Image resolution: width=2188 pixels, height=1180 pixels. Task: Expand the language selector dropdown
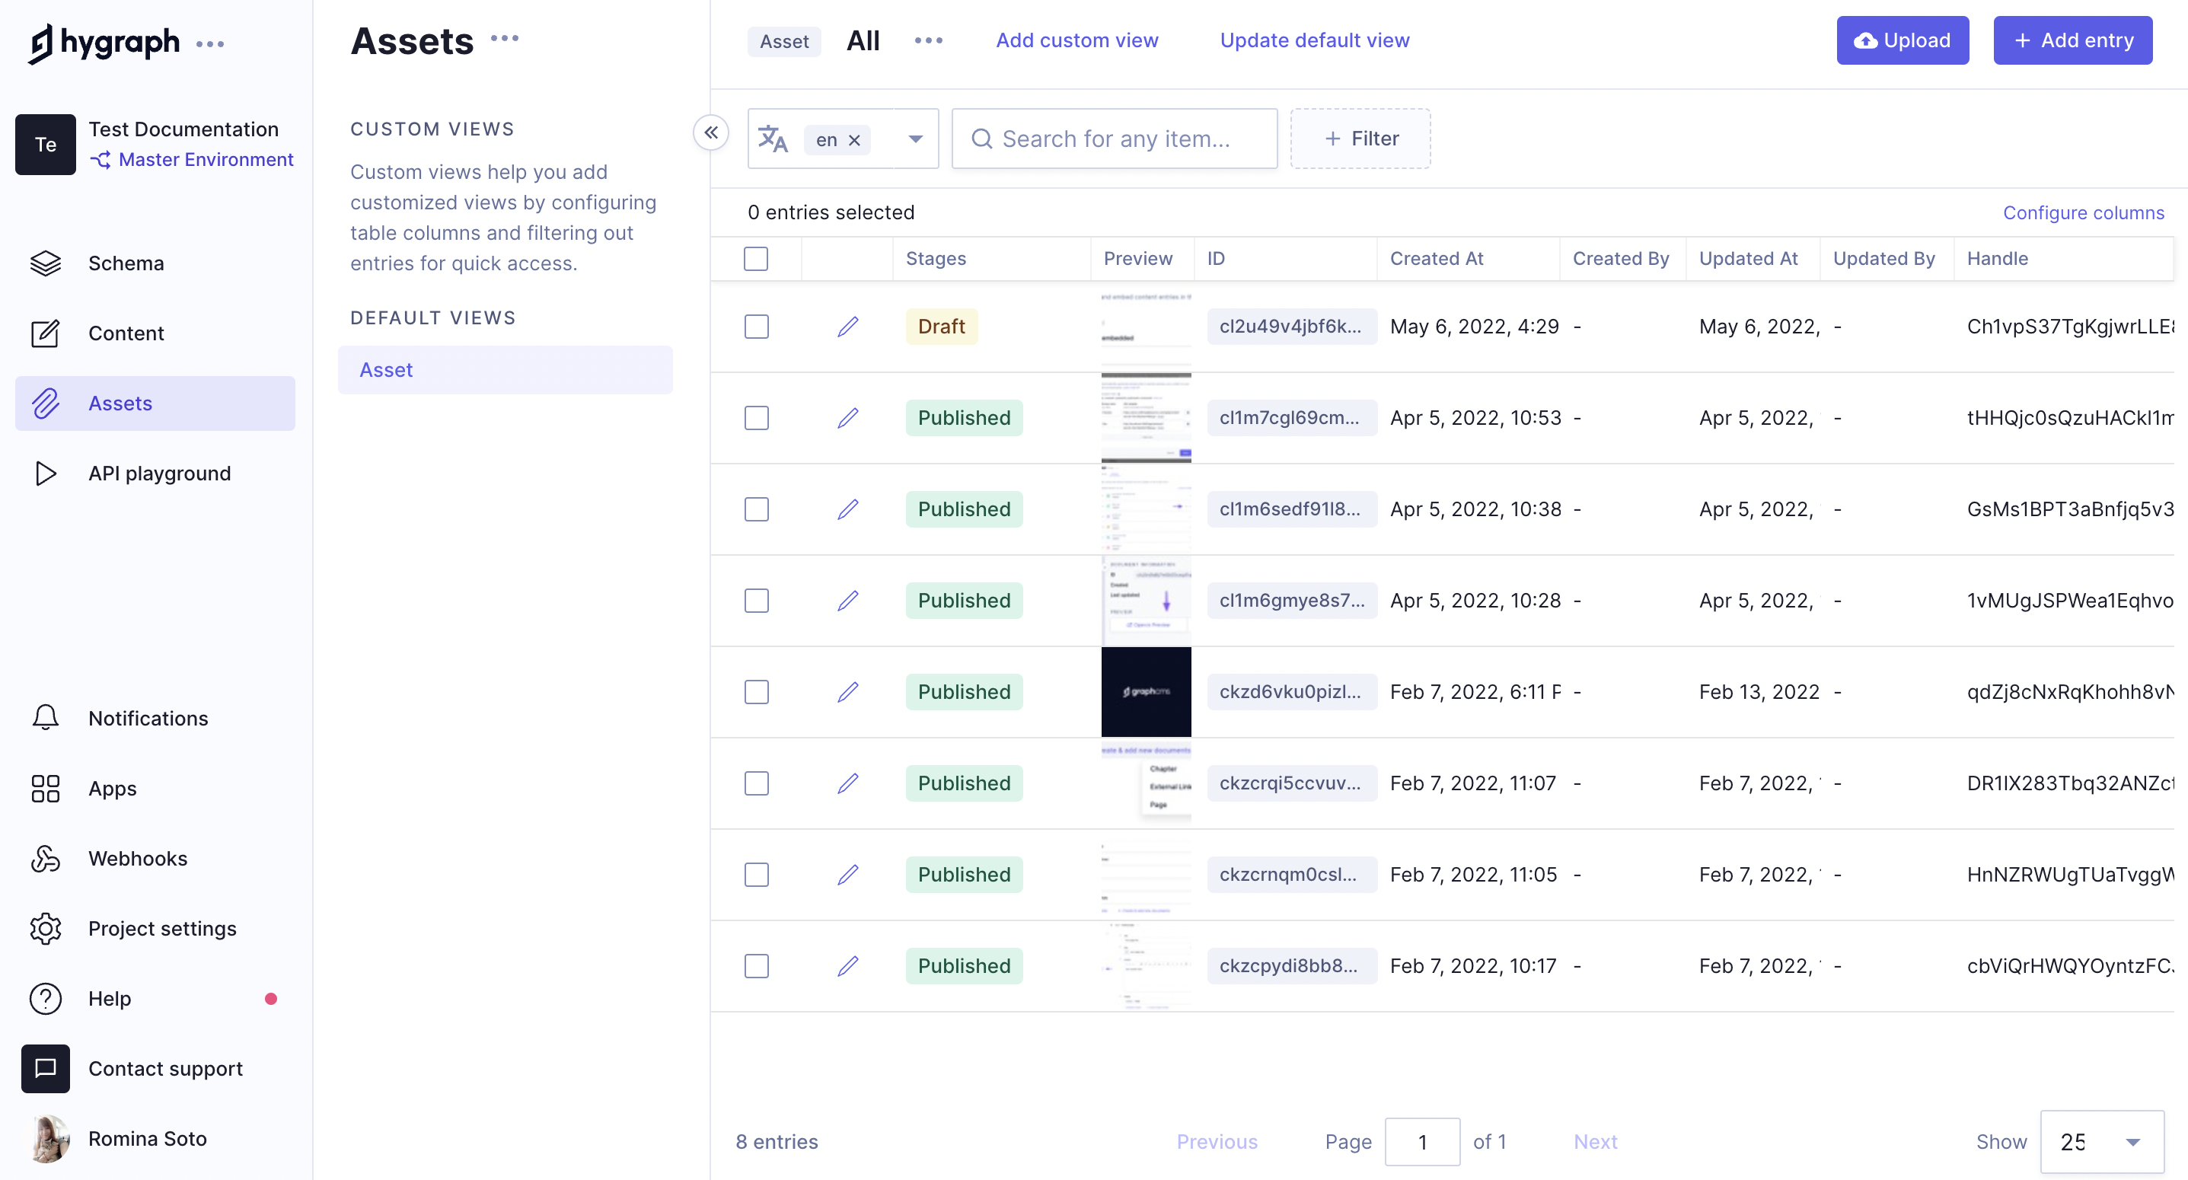(915, 138)
